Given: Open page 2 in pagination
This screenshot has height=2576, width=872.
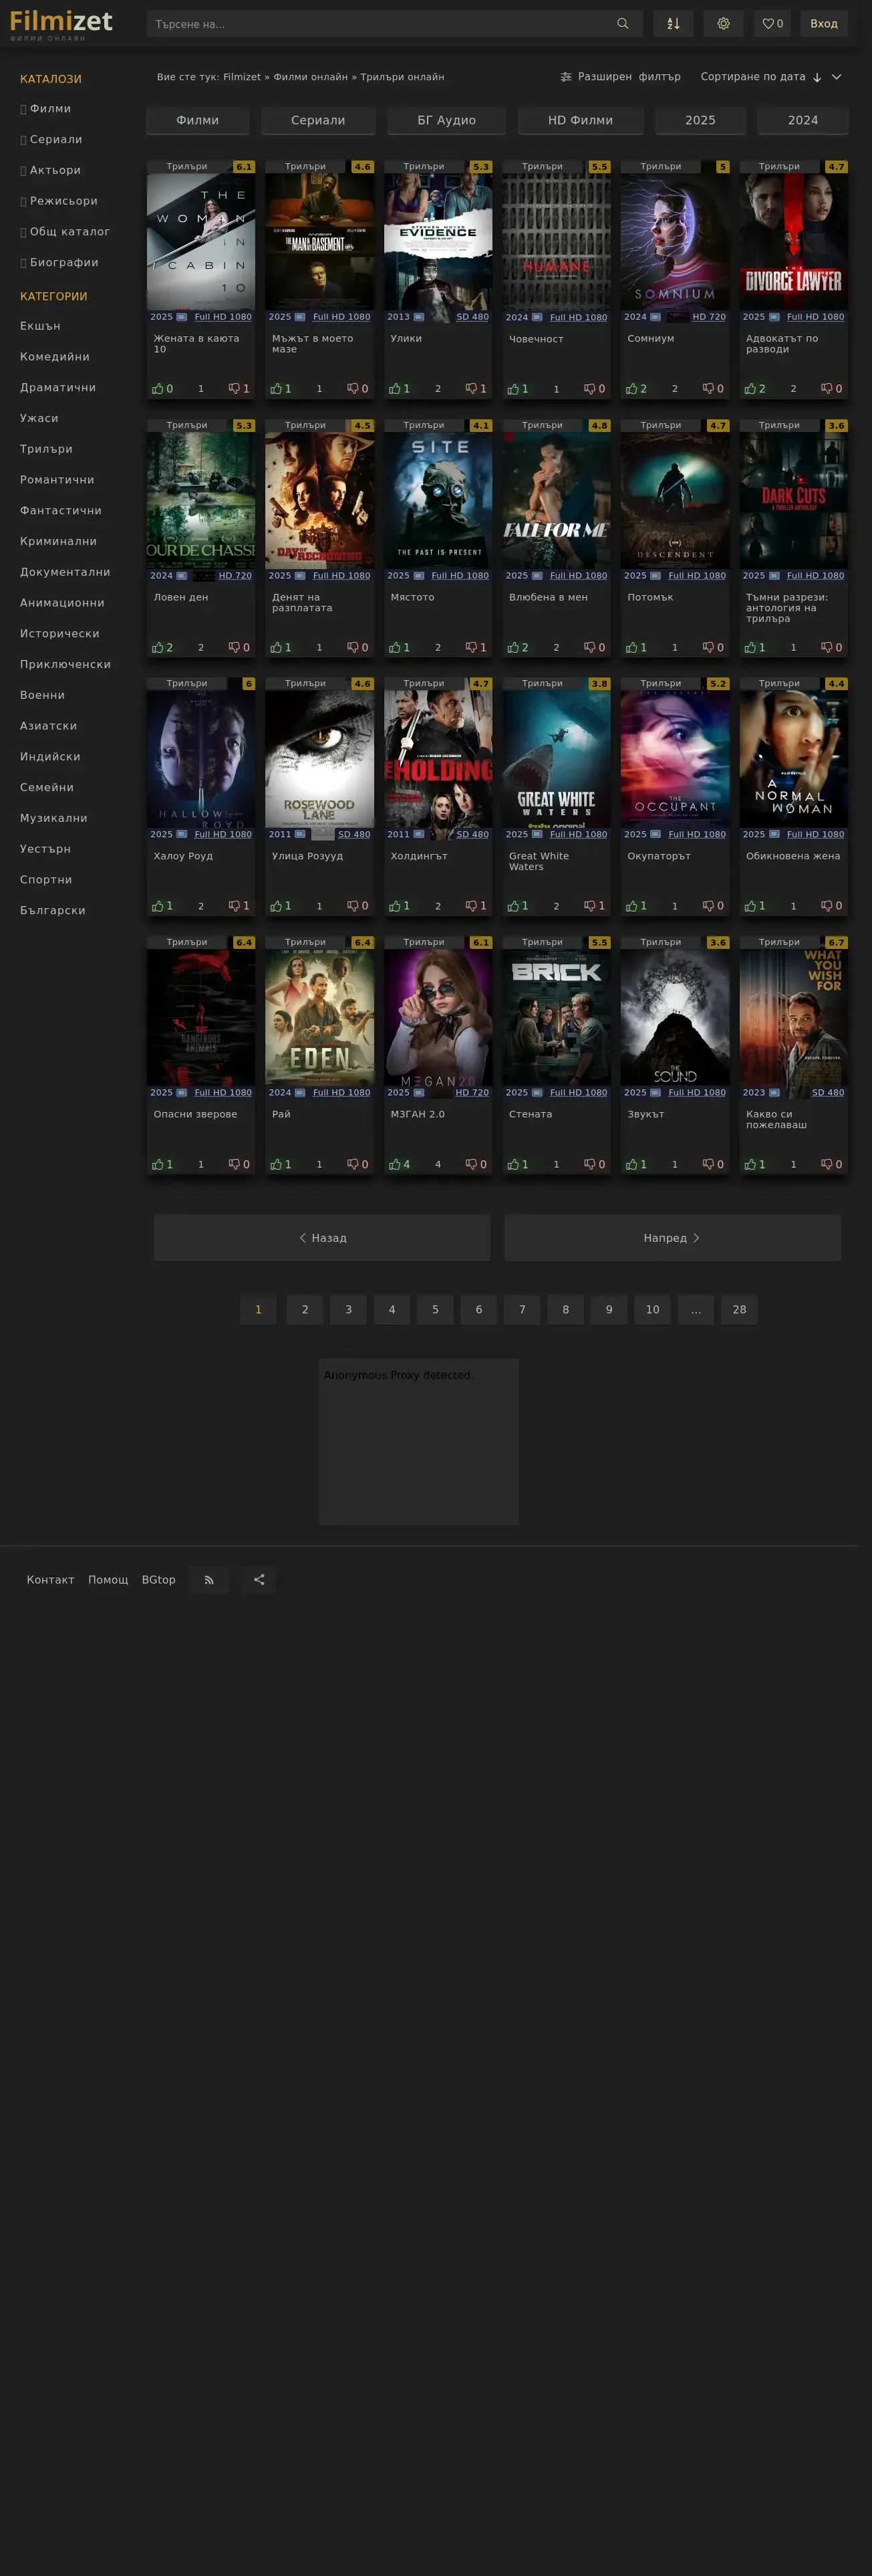Looking at the screenshot, I should [x=305, y=1309].
